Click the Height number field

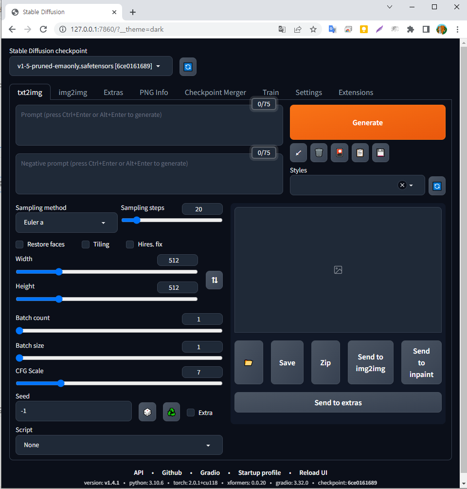coord(177,287)
